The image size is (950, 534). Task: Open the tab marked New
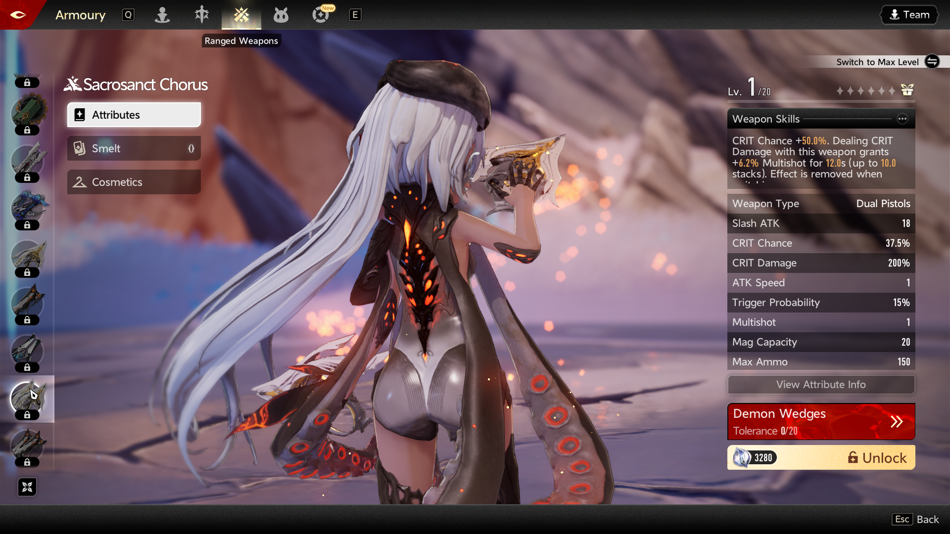[x=321, y=15]
